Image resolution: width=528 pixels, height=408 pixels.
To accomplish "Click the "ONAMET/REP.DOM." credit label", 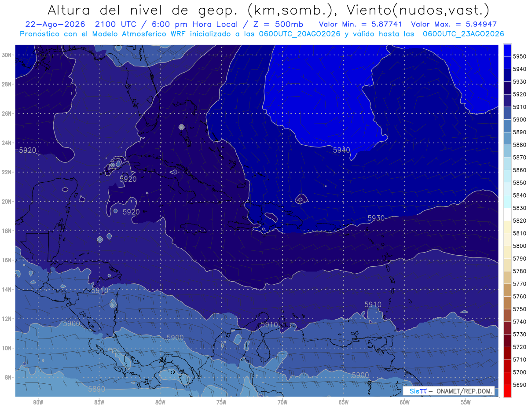I will (465, 391).
